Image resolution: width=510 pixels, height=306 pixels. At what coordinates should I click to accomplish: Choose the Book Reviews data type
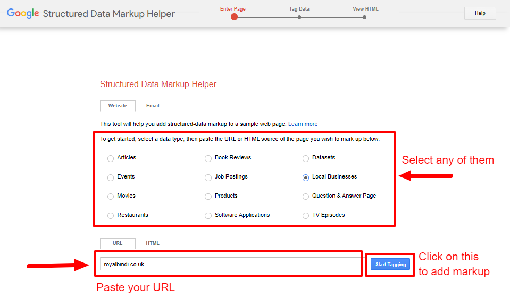pos(208,158)
